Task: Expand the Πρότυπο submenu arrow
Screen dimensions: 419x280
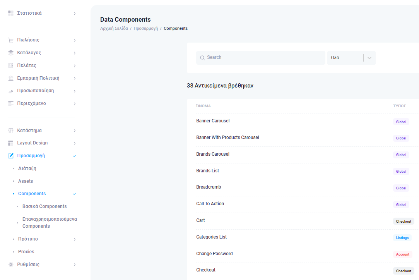Action: coord(74,239)
